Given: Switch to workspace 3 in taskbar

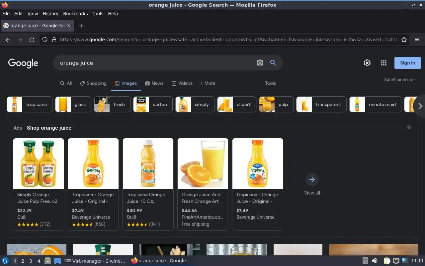Looking at the screenshot, I should pyautogui.click(x=31, y=261).
